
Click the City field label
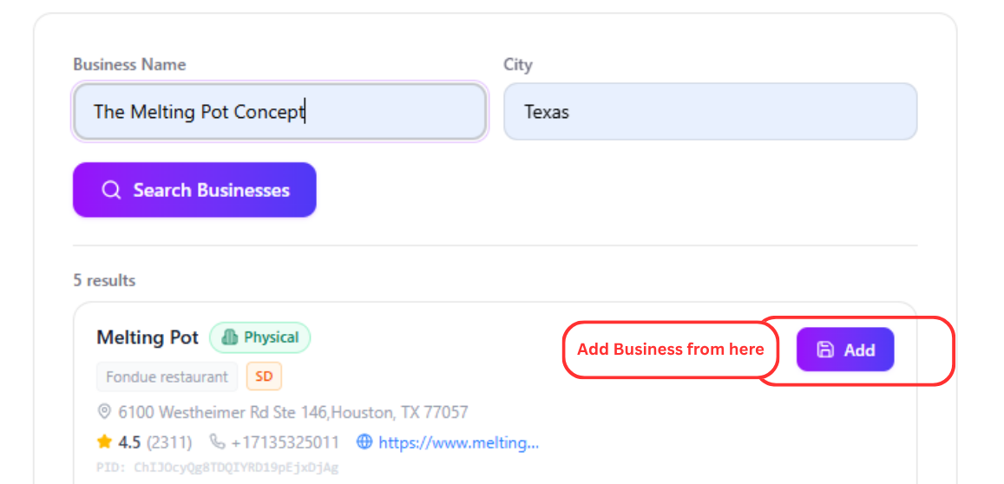pos(518,65)
